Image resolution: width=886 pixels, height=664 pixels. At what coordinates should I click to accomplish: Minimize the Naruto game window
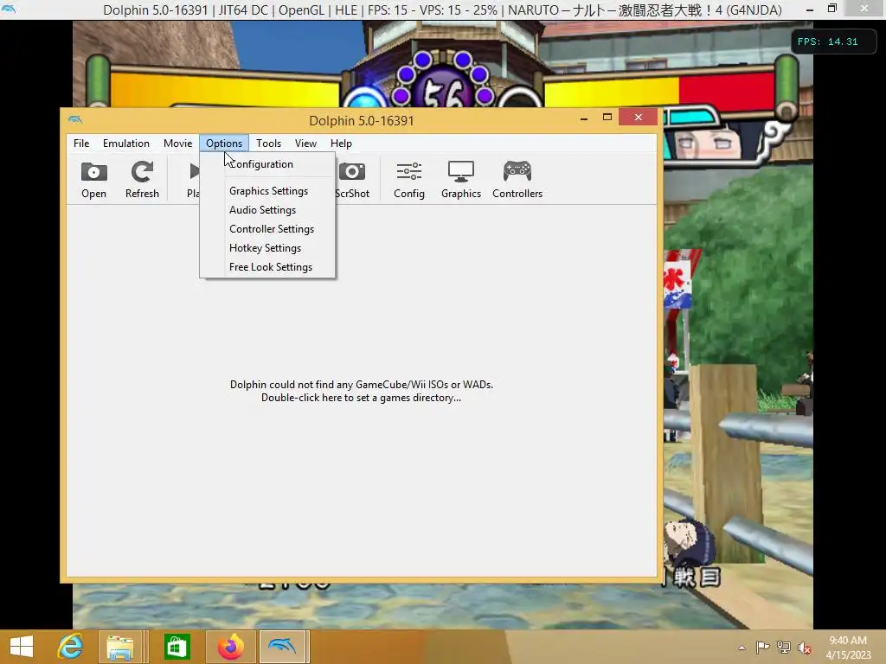(810, 10)
